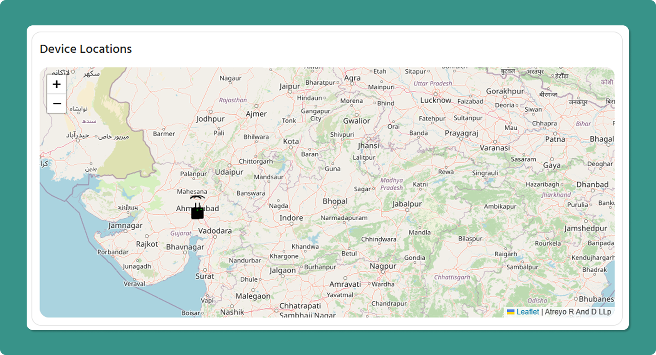Click the Device Locations heading

(x=86, y=49)
